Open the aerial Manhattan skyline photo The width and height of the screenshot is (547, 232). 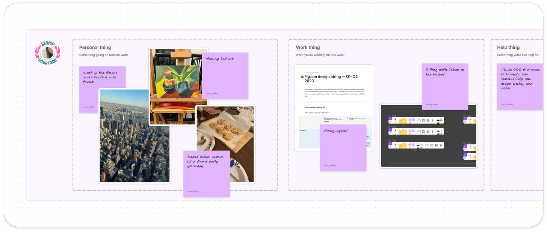click(134, 136)
